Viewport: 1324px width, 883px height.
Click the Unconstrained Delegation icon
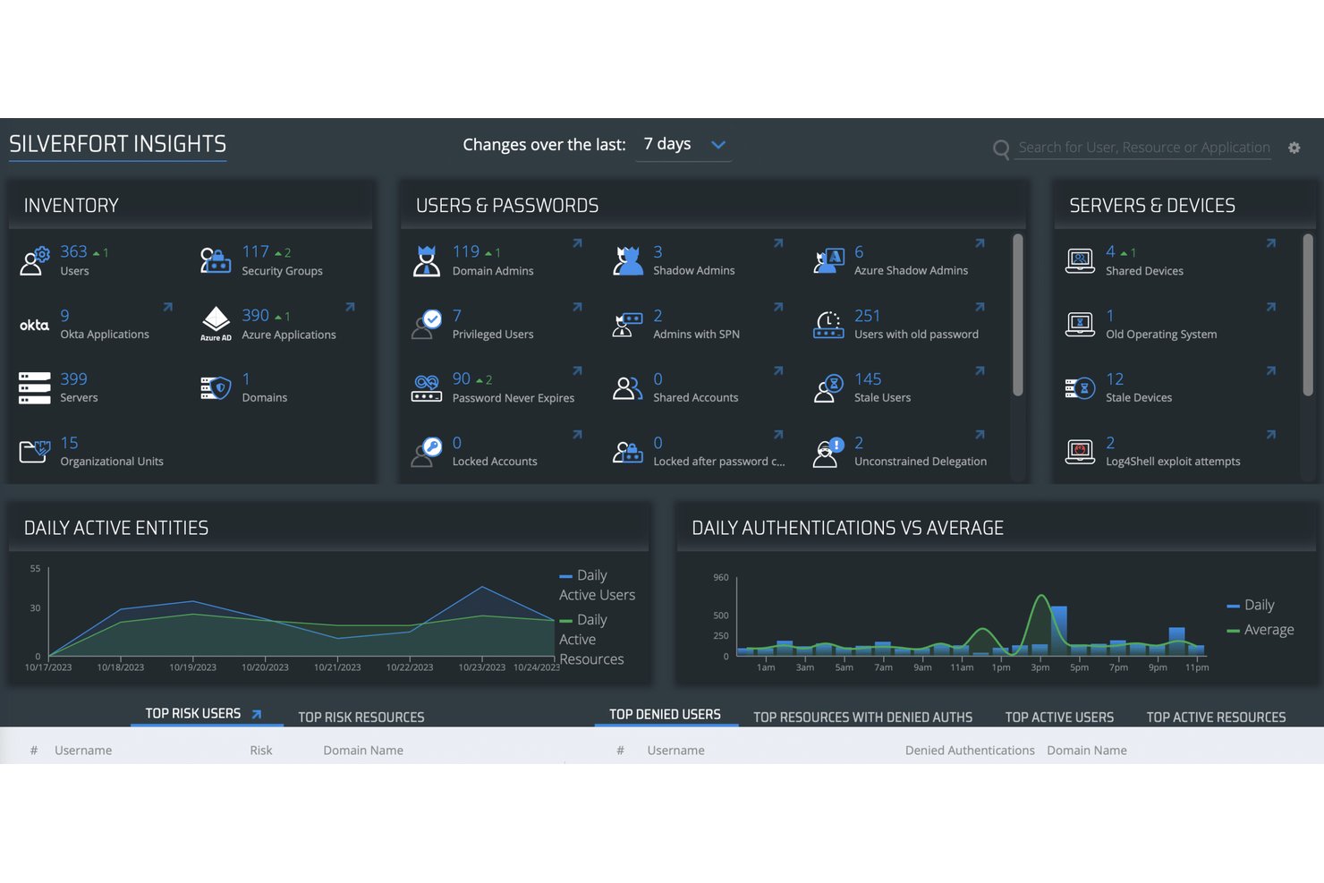coord(829,452)
